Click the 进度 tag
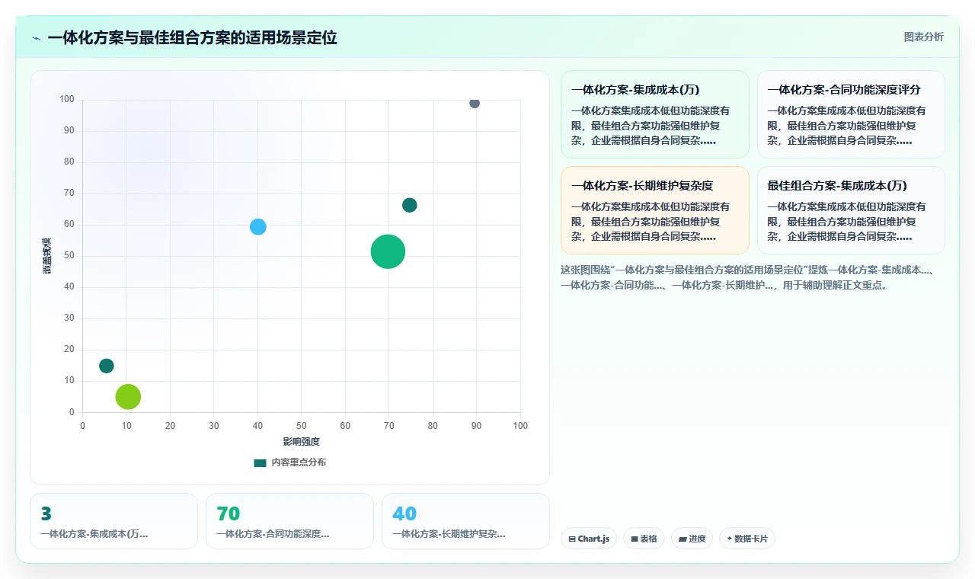The image size is (975, 579). [692, 539]
